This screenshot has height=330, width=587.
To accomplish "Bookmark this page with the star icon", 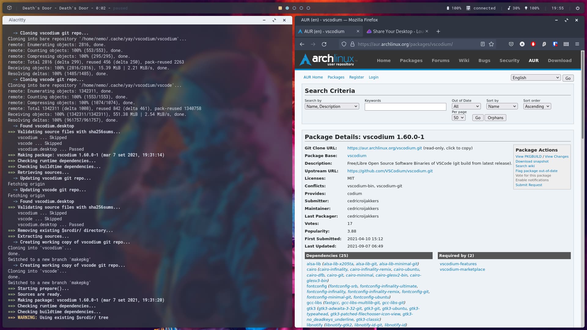I will (x=491, y=44).
